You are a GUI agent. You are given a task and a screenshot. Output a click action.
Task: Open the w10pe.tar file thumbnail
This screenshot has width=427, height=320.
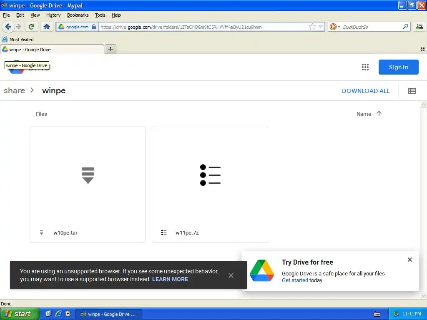88,175
